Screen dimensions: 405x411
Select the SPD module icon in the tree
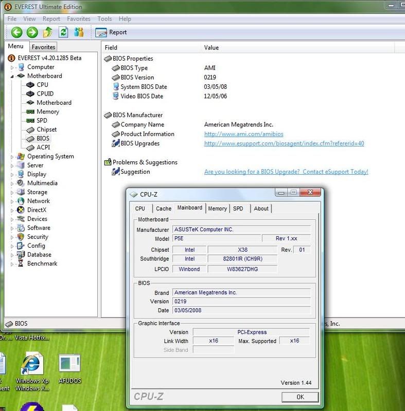pyautogui.click(x=30, y=121)
